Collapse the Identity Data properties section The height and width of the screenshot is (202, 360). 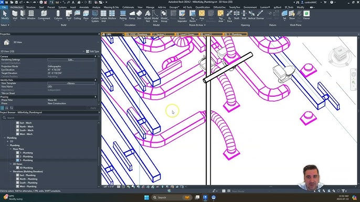point(96,80)
